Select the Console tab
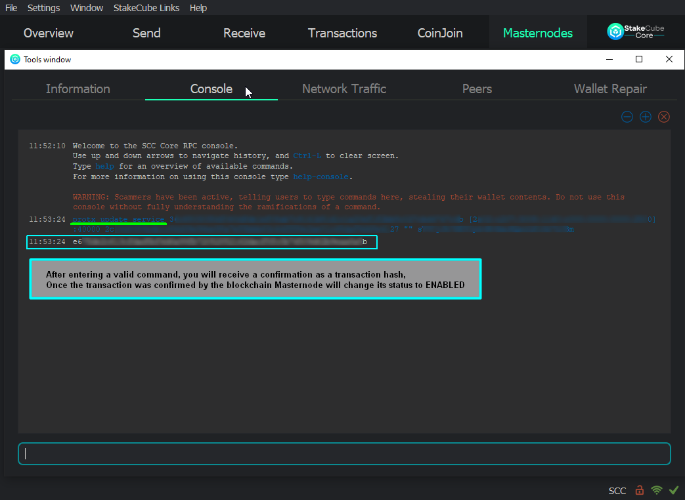685x500 pixels. click(x=211, y=89)
